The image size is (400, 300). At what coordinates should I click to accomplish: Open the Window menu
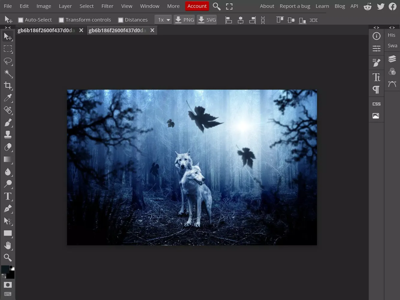(x=149, y=6)
